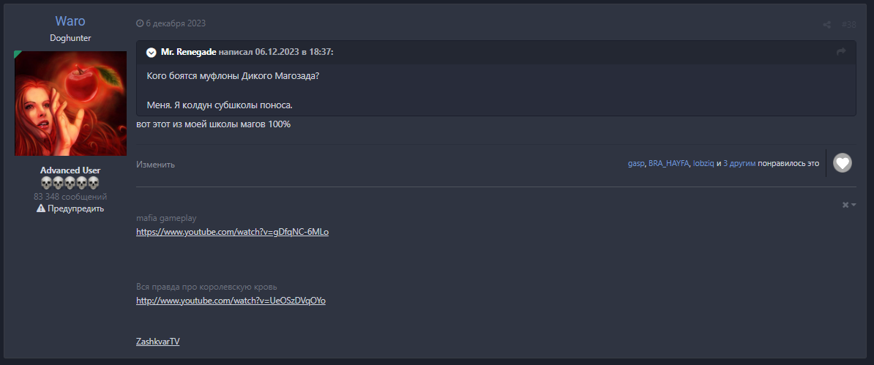Open the королевскую кровь YouTube link
Viewport: 874px width, 365px height.
point(231,301)
